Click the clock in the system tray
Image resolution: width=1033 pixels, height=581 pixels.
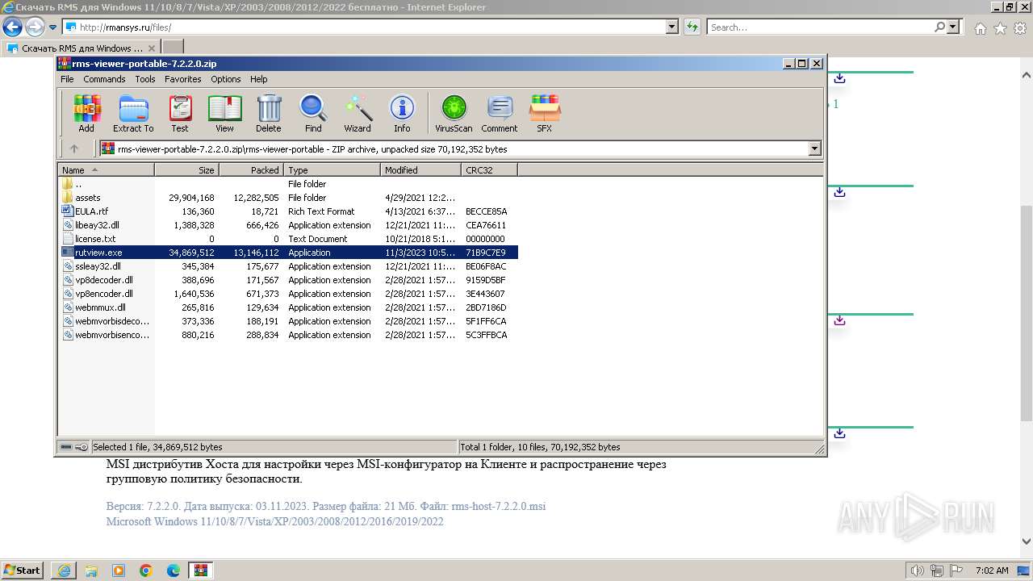point(992,571)
